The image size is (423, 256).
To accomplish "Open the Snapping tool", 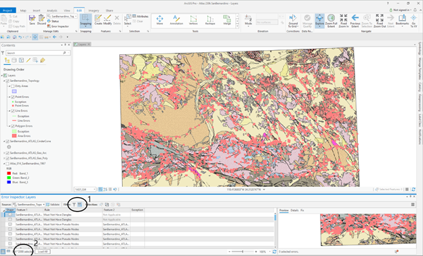I will click(85, 20).
